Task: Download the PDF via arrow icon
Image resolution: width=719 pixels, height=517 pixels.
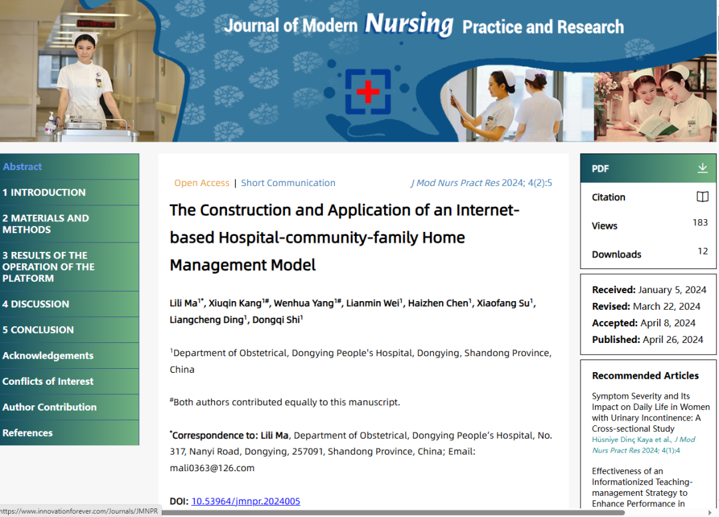Action: tap(702, 168)
